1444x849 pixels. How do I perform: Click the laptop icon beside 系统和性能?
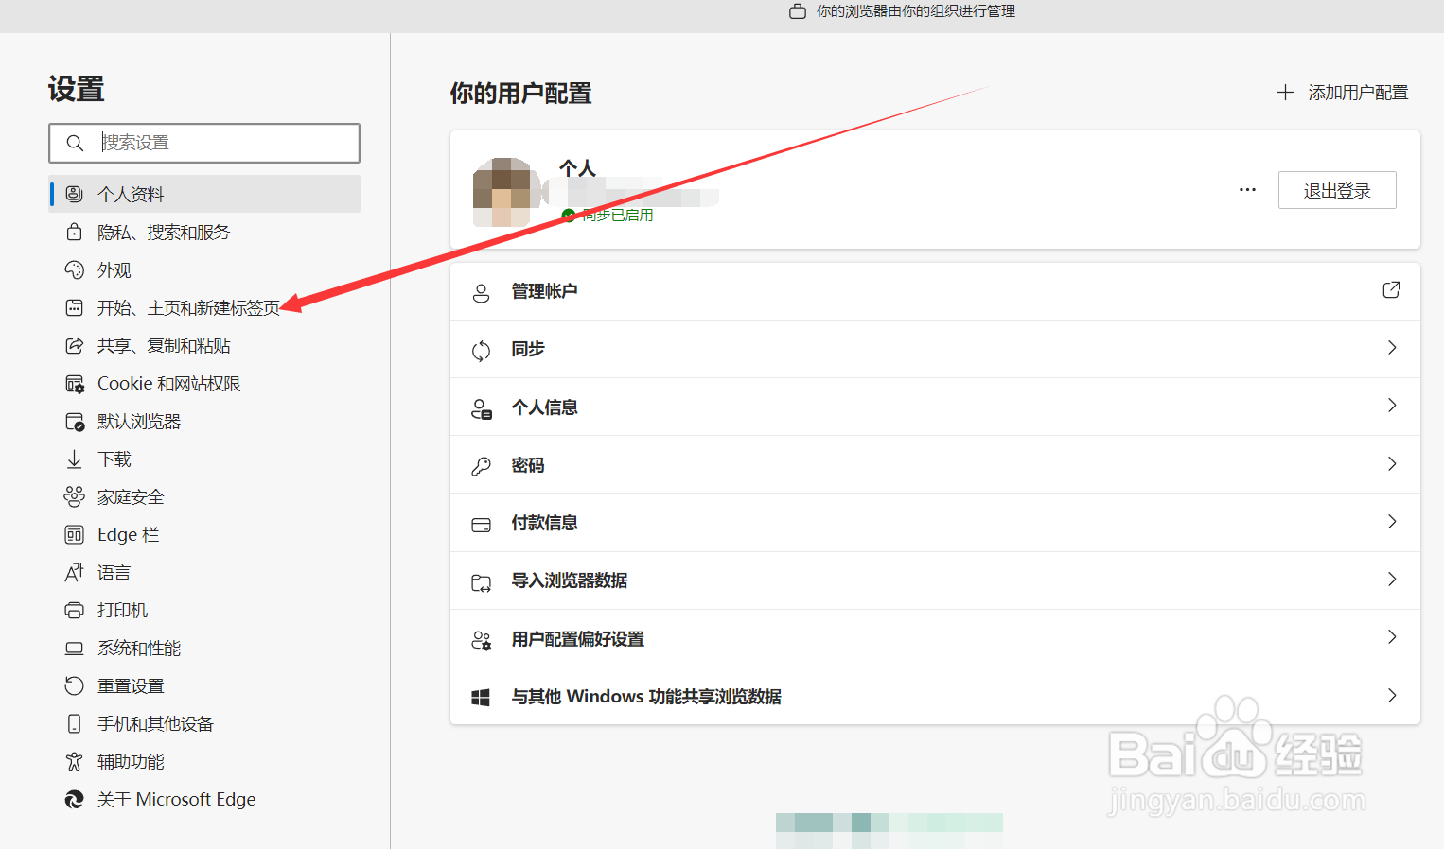click(74, 648)
